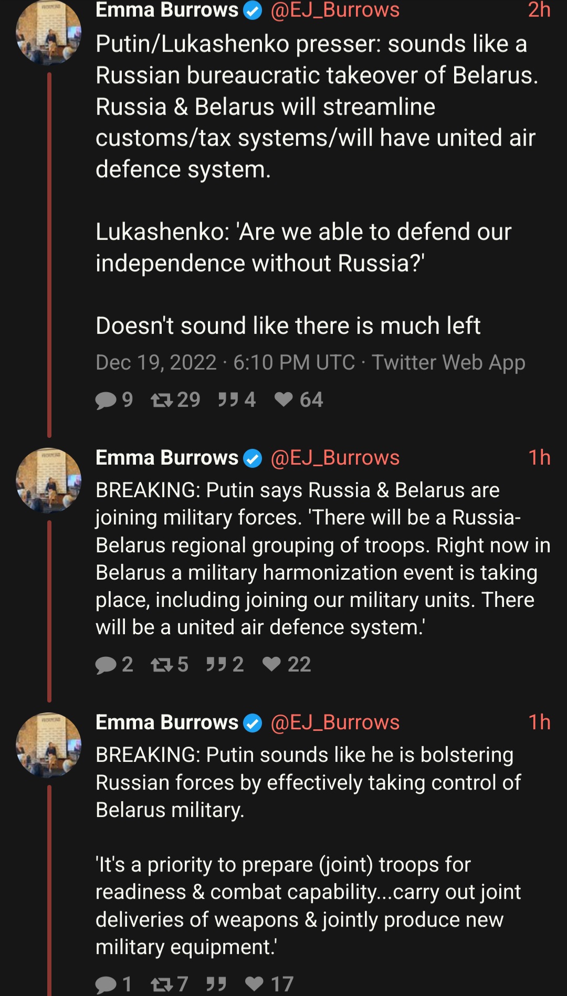
Task: Open the 1h timestamp on the last tweet
Action: click(539, 722)
